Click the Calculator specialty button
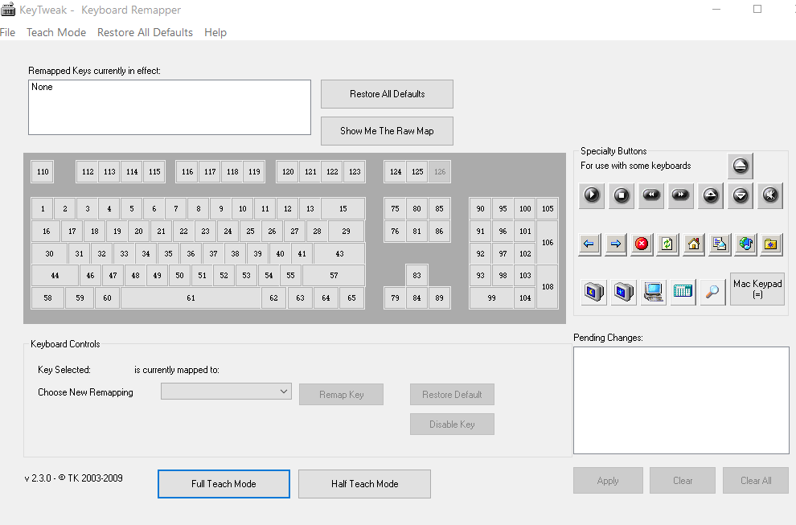Viewport: 796px width, 525px height. click(x=683, y=291)
